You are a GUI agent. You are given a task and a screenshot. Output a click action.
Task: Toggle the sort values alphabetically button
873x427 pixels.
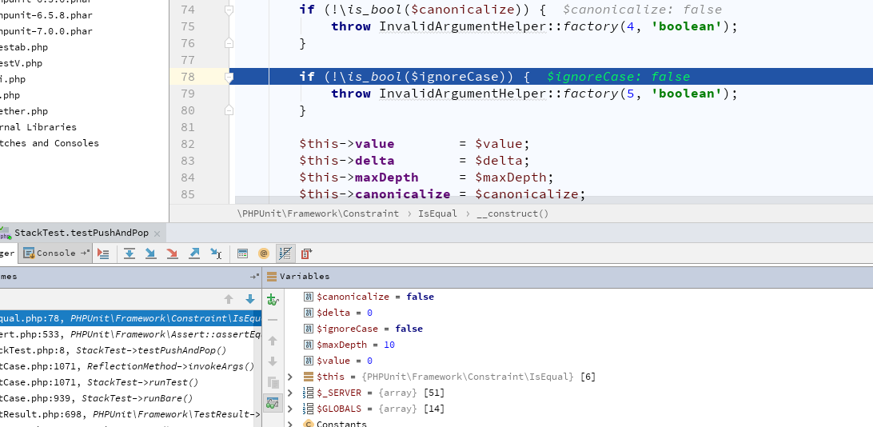pos(285,253)
